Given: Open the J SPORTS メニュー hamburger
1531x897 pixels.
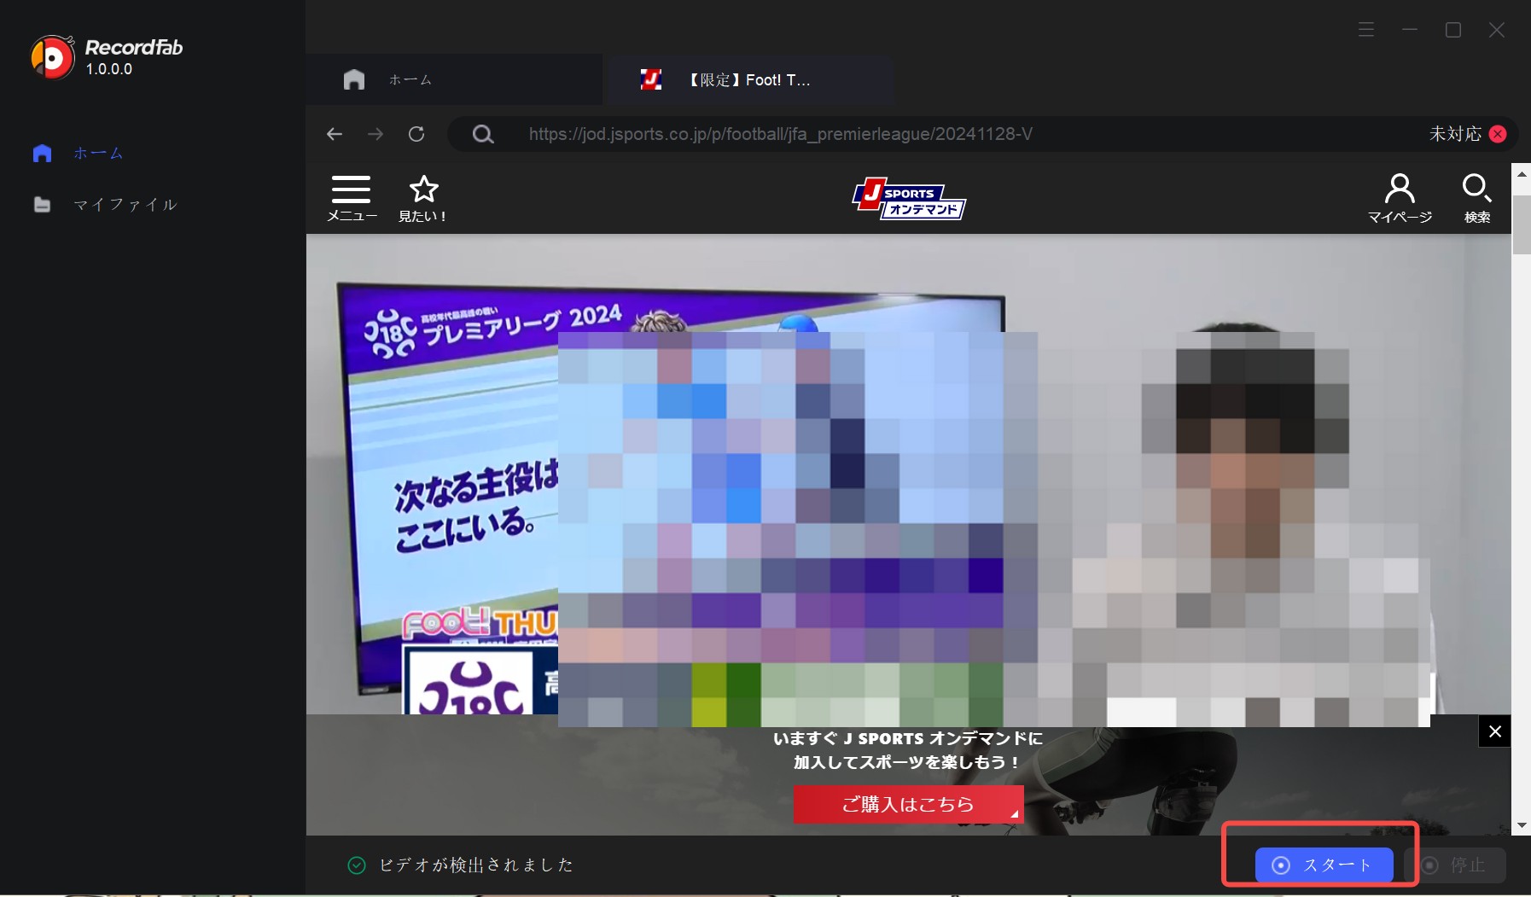Looking at the screenshot, I should coord(352,199).
